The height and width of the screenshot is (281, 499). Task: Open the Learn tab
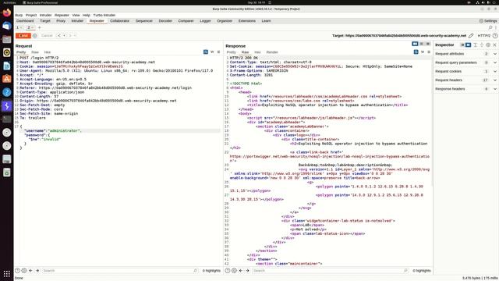[266, 21]
